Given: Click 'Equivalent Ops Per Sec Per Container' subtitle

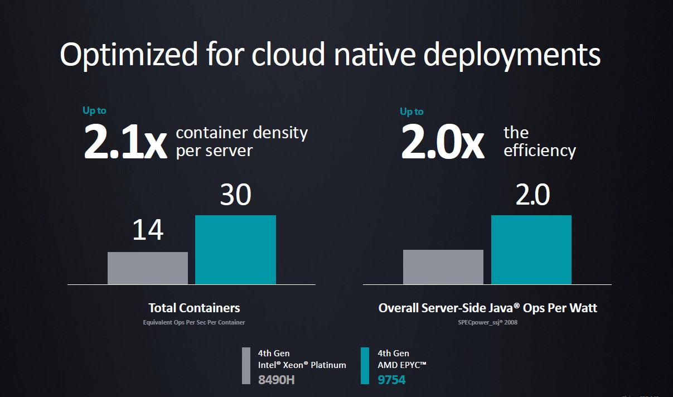Looking at the screenshot, I should 194,322.
